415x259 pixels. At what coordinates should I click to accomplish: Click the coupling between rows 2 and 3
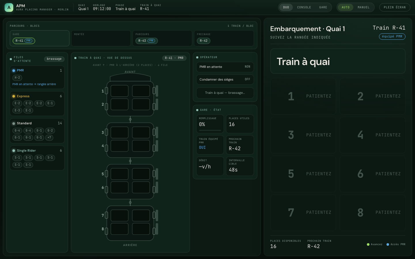click(x=130, y=119)
